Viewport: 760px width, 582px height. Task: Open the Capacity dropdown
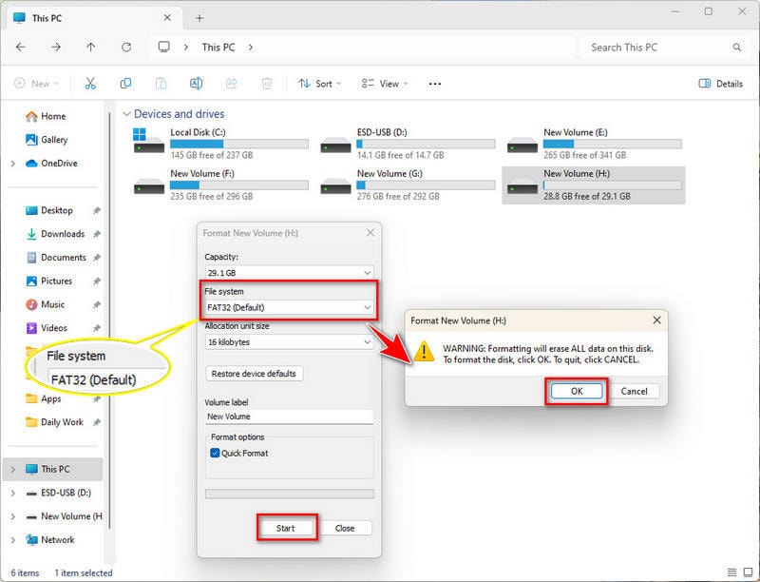pos(290,273)
